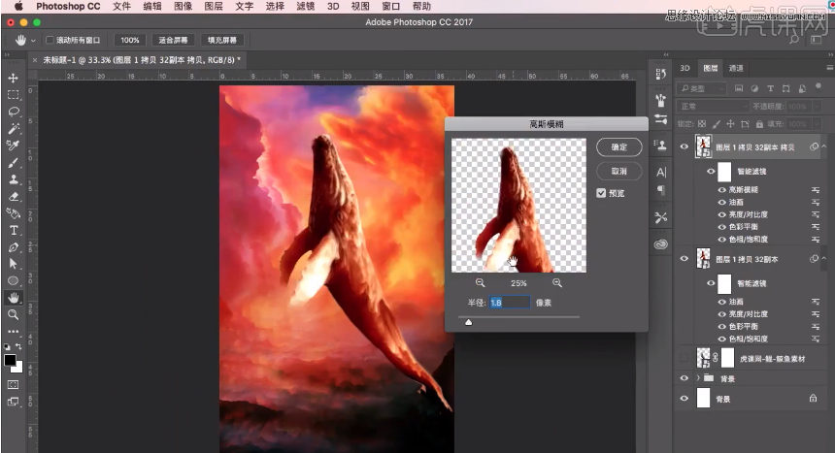Open the 图层 menu in menu bar

[x=214, y=7]
